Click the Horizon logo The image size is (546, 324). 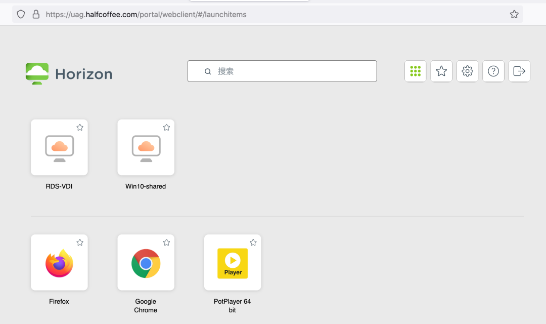pyautogui.click(x=37, y=73)
